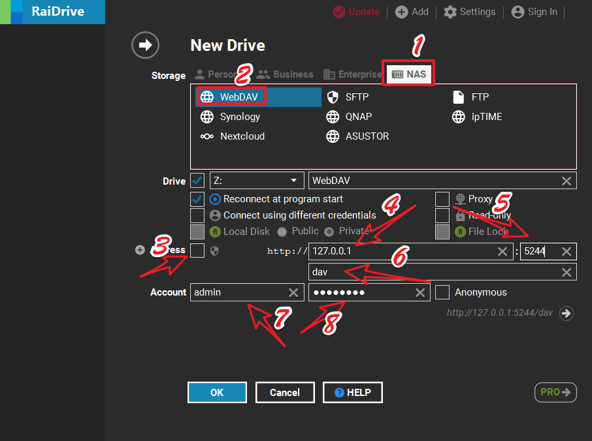Toggle the File Lock checkbox
This screenshot has height=441, width=592.
[x=442, y=232]
